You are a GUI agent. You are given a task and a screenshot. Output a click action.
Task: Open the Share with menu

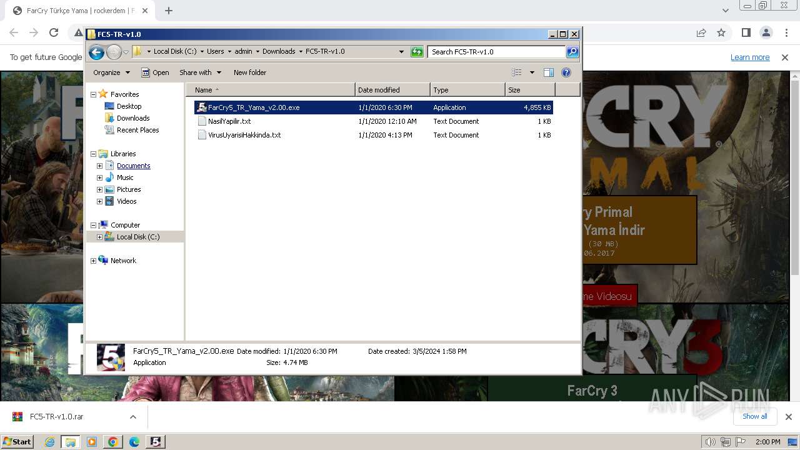click(x=200, y=72)
